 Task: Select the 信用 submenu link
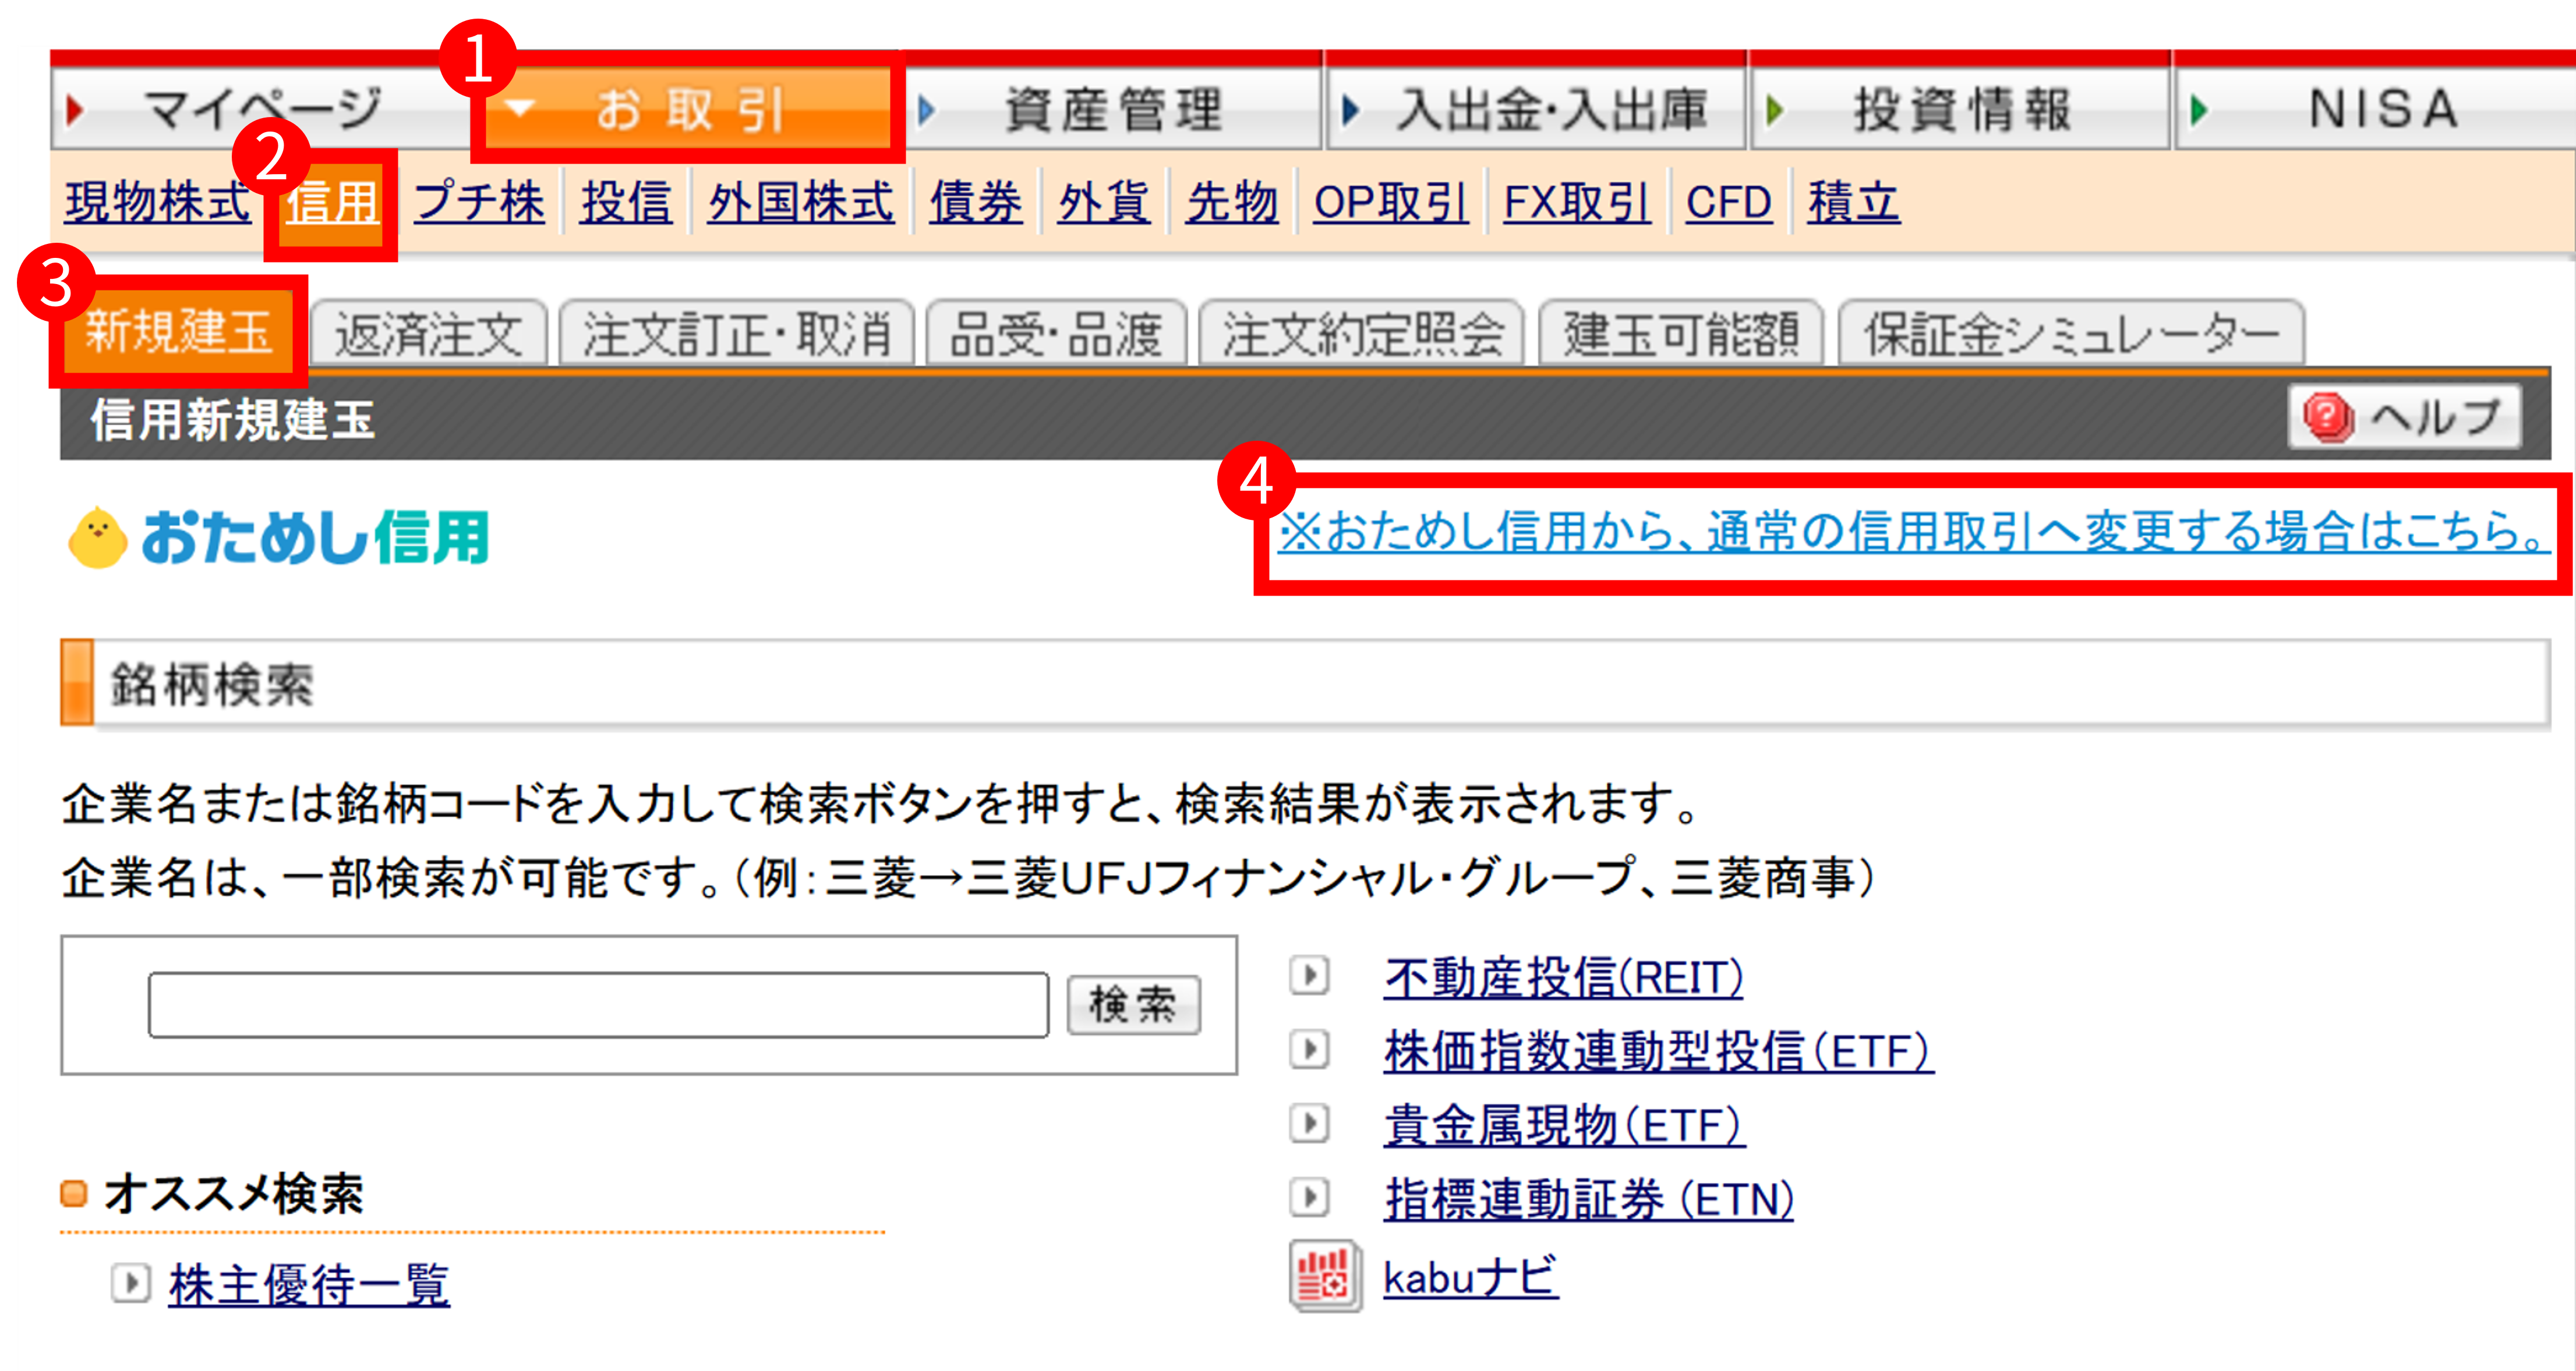pyautogui.click(x=332, y=203)
